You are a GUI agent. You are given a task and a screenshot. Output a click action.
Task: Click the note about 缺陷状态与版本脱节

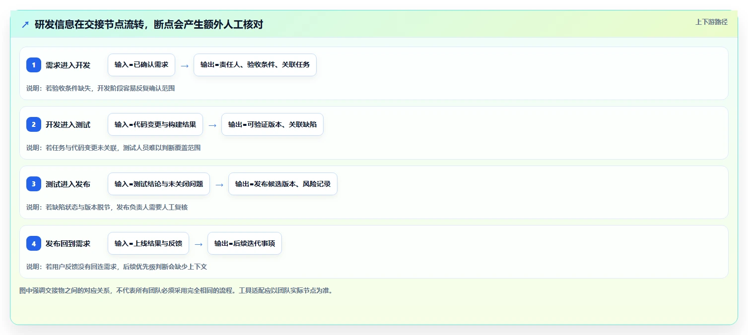tap(107, 207)
